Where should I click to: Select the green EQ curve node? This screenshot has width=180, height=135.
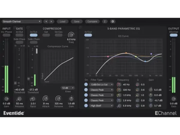[136, 56]
